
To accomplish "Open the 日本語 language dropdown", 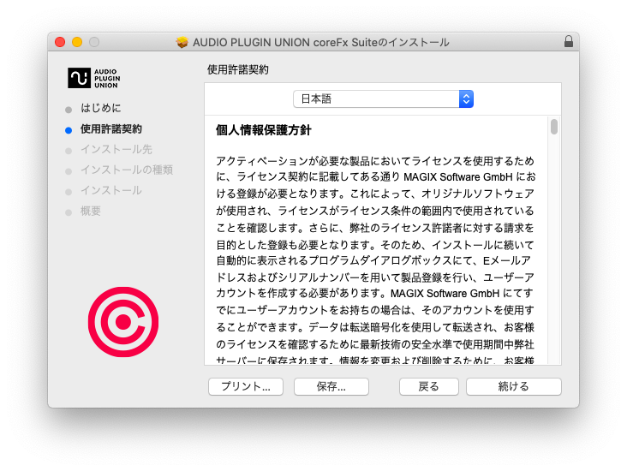I will pos(383,98).
